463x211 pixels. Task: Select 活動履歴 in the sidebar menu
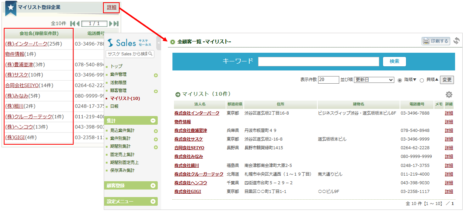118,82
